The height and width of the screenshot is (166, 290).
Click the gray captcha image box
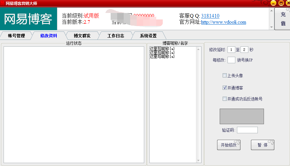[x=242, y=116]
